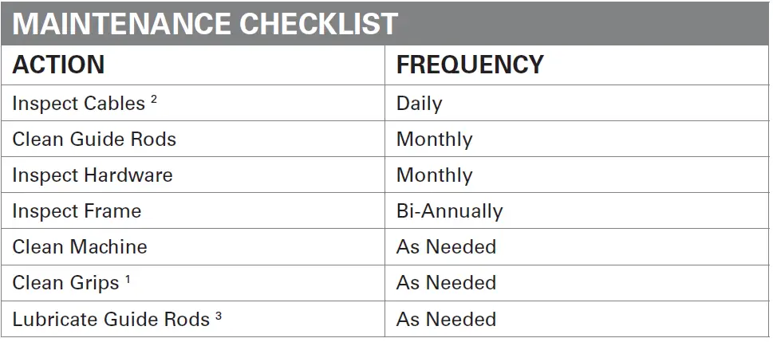This screenshot has height=342, width=773.
Task: Select the Daily frequency cell
Action: [419, 104]
